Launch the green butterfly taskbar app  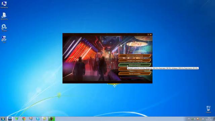pos(17,119)
